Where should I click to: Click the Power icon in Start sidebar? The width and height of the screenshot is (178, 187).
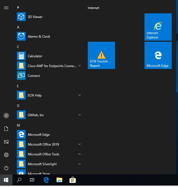click(6, 168)
